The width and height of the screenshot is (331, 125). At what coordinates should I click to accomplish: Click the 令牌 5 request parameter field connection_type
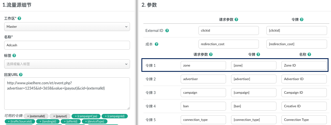(203, 120)
